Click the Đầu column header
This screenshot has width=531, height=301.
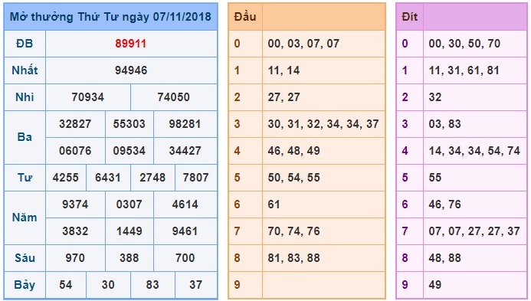point(245,17)
